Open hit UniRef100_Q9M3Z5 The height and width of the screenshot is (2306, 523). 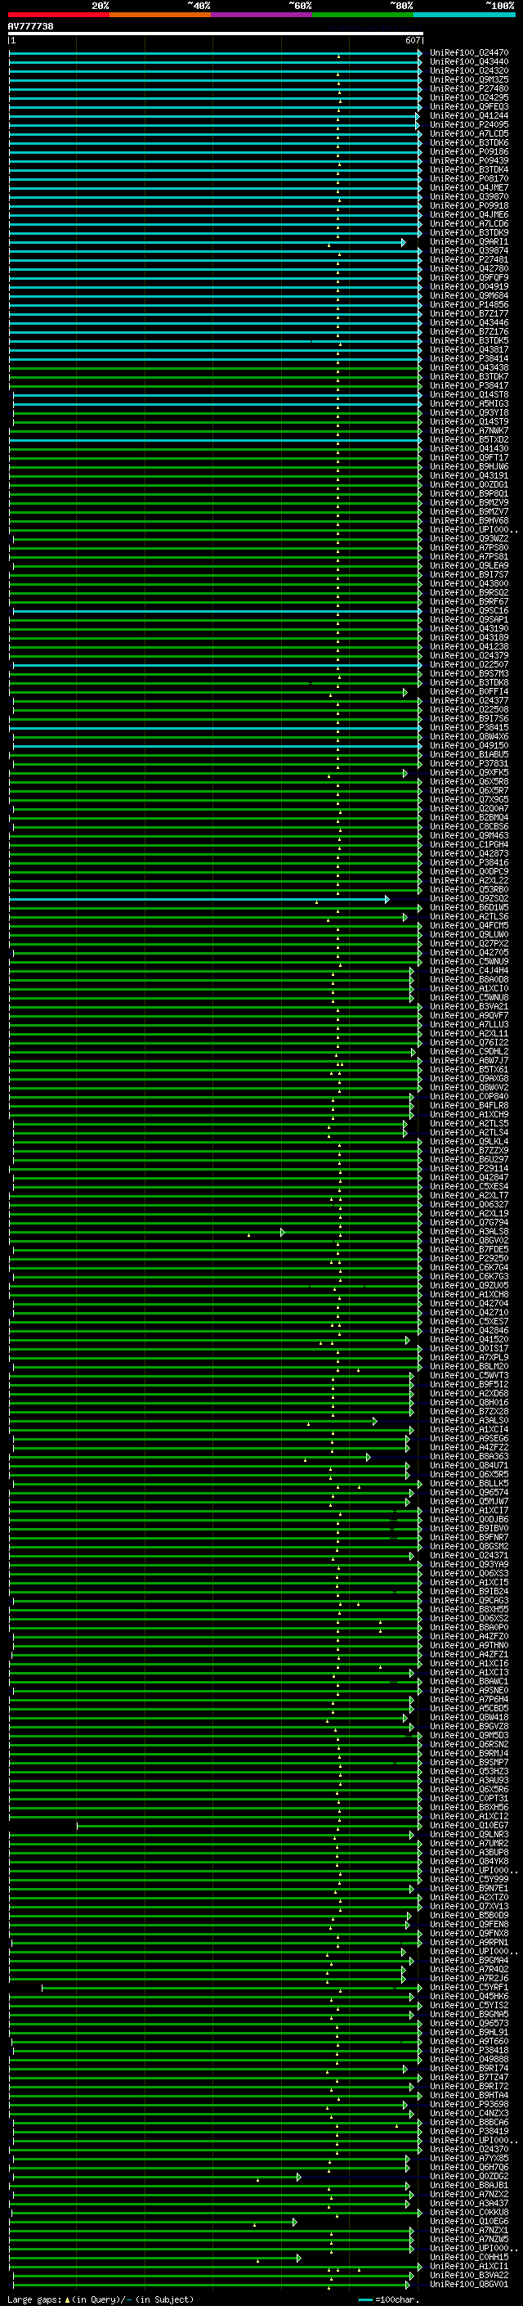click(469, 80)
